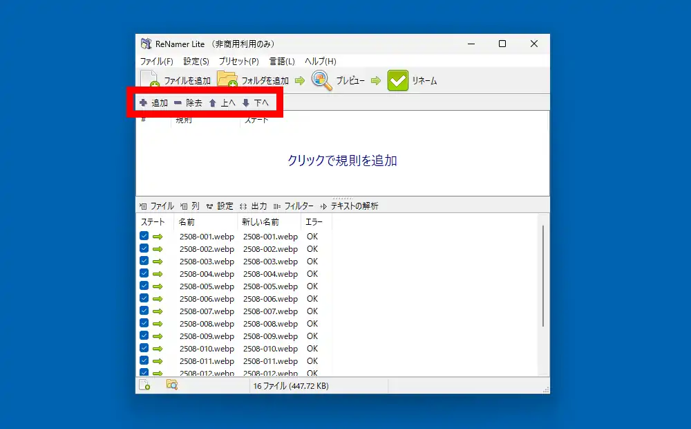Click the クリックで規則を追加 link text
Image resolution: width=691 pixels, height=429 pixels.
click(342, 161)
